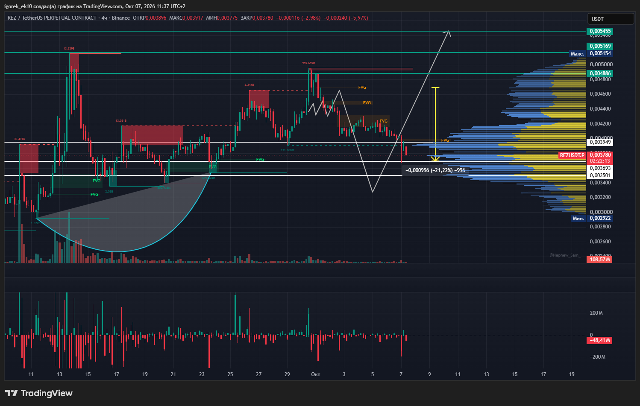The width and height of the screenshot is (640, 406).
Task: Click the 0,002600 price scale tick
Action: pos(601,242)
